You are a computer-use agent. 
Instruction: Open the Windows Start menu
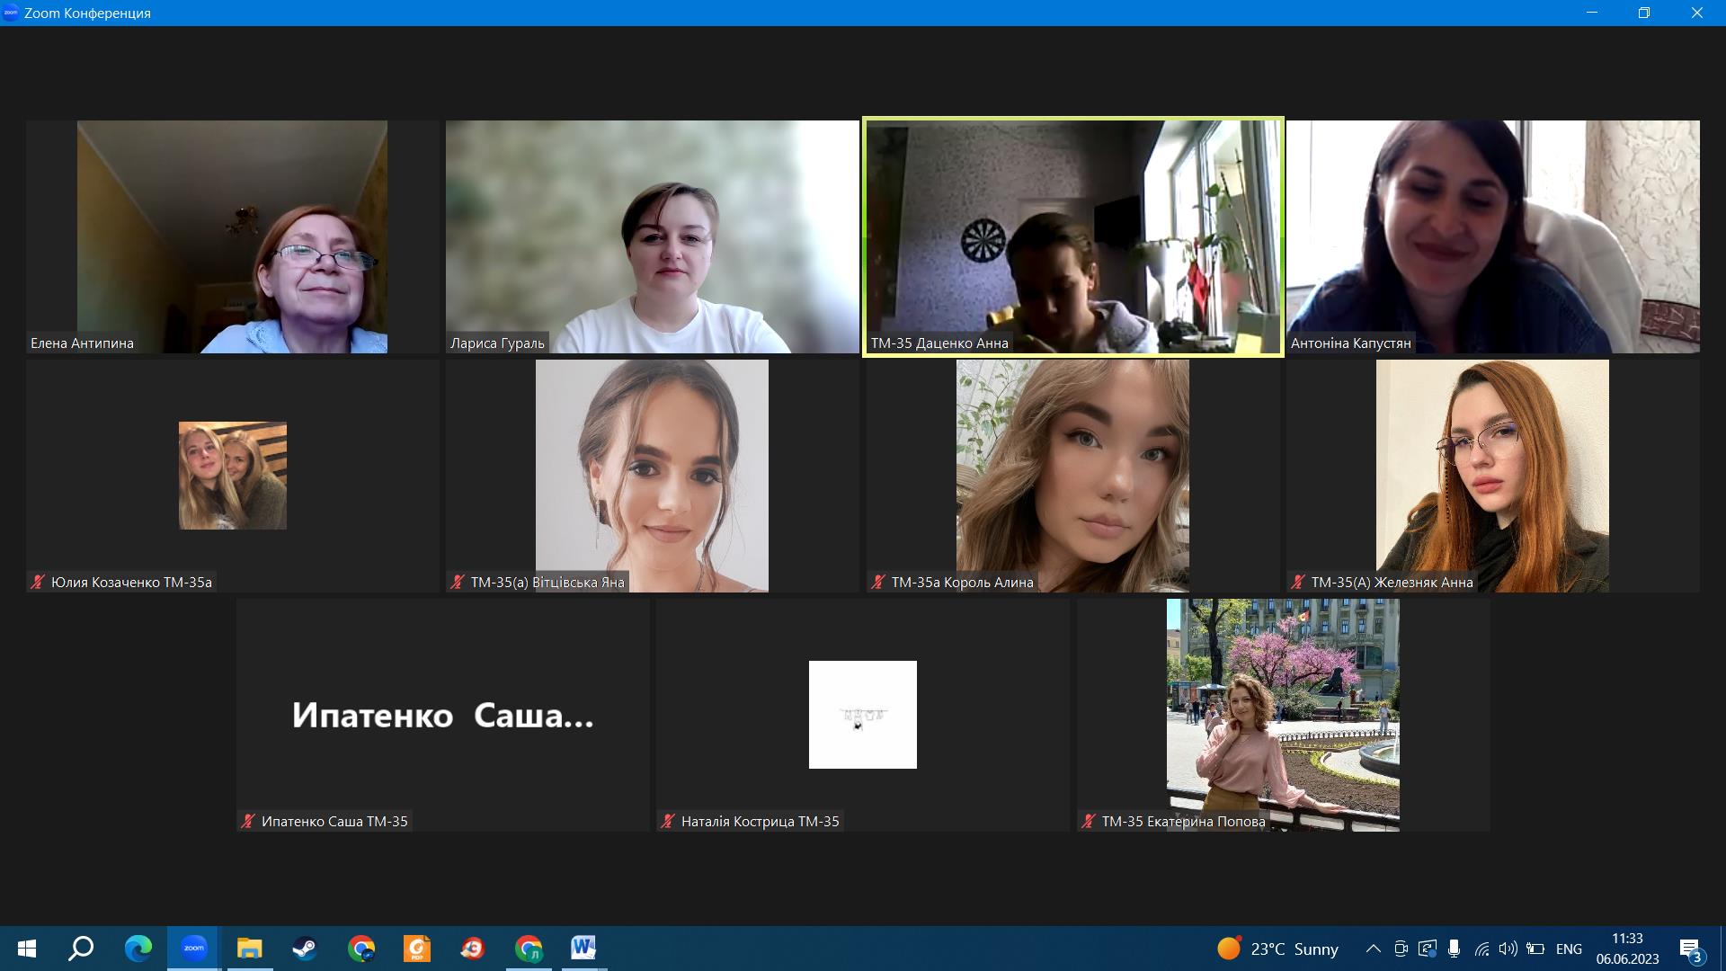point(27,949)
